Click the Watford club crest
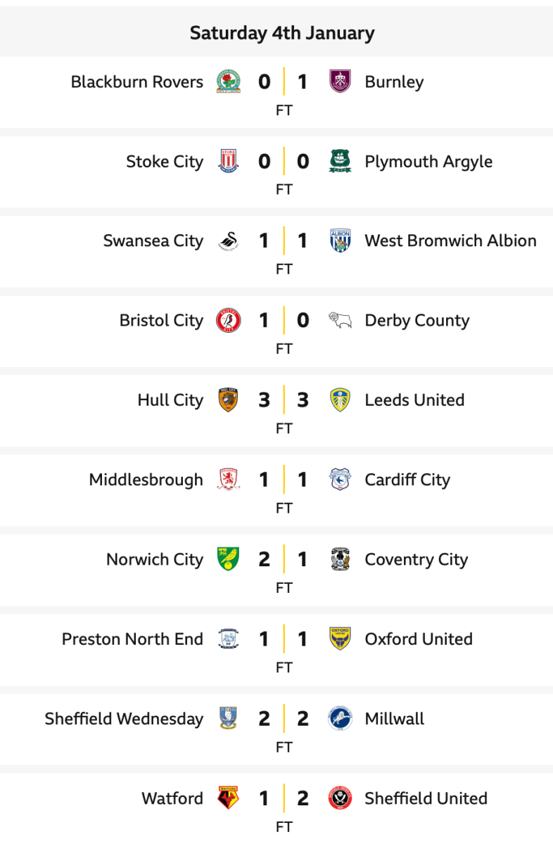553x844 pixels. [228, 798]
